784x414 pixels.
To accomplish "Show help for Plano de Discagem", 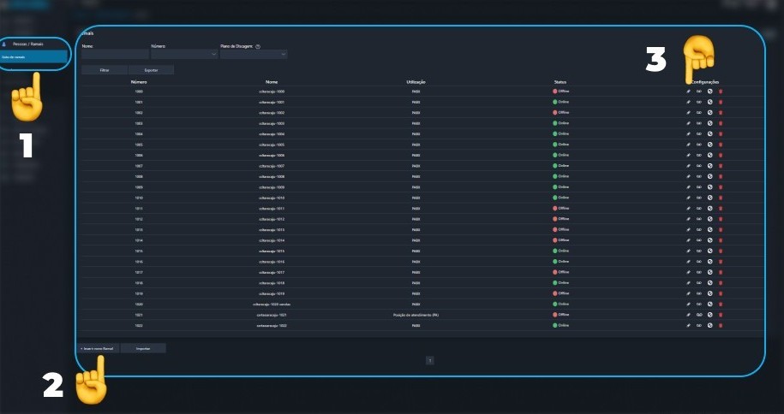I will pos(258,46).
